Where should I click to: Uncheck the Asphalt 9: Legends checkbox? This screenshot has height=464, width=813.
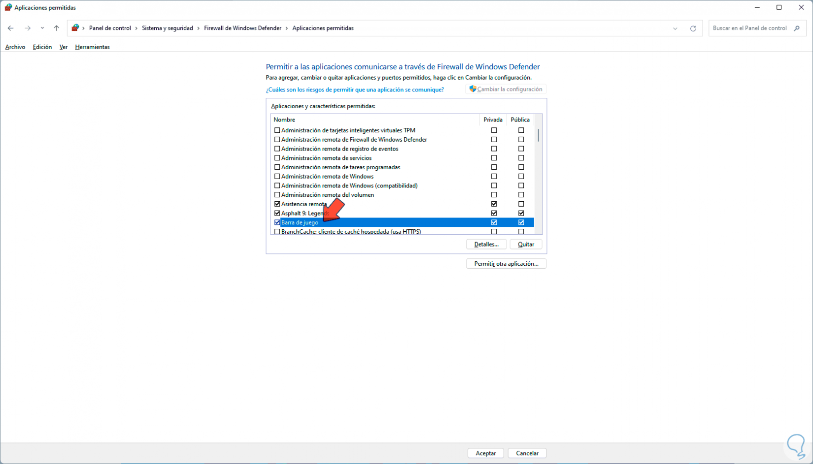point(277,213)
